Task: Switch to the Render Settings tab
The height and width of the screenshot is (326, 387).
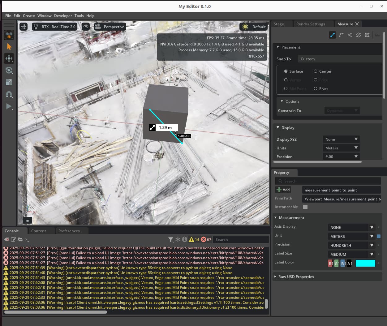Action: pos(310,24)
